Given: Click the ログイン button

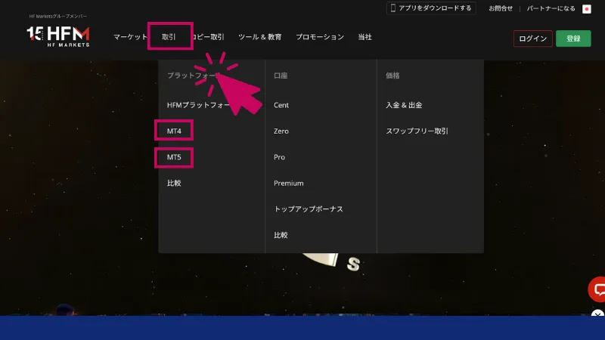Looking at the screenshot, I should [532, 39].
